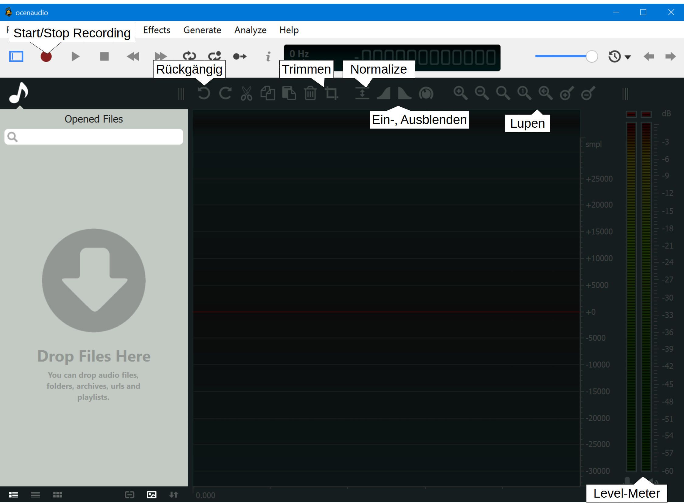684x504 pixels.
Task: Click the Normalize icon
Action: pos(362,93)
